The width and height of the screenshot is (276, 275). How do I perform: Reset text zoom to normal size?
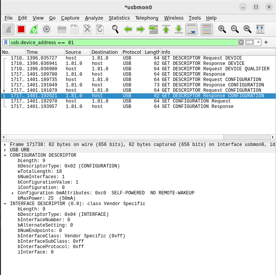[247, 29]
